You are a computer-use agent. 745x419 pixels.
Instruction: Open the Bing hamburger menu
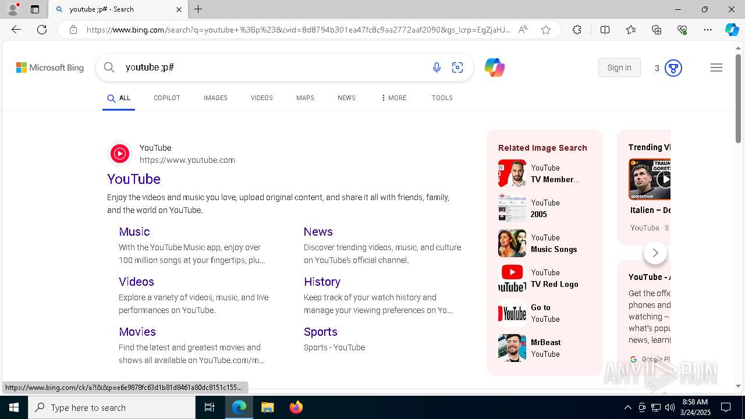[716, 68]
